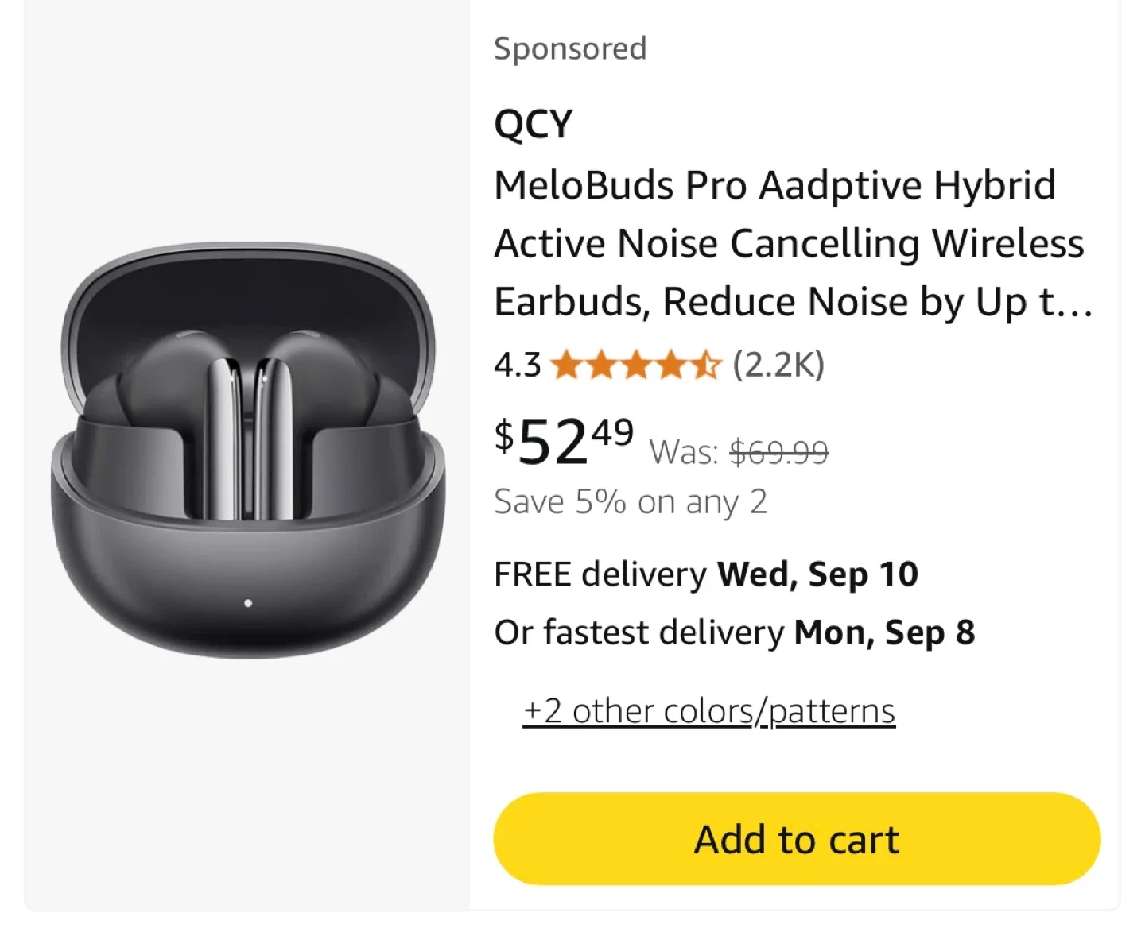Image resolution: width=1145 pixels, height=932 pixels.
Task: Expand the +2 other colors/patterns option
Action: point(708,710)
